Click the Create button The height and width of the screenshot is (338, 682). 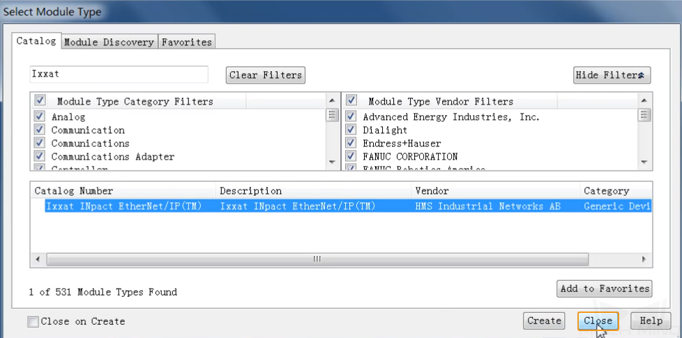(x=544, y=321)
